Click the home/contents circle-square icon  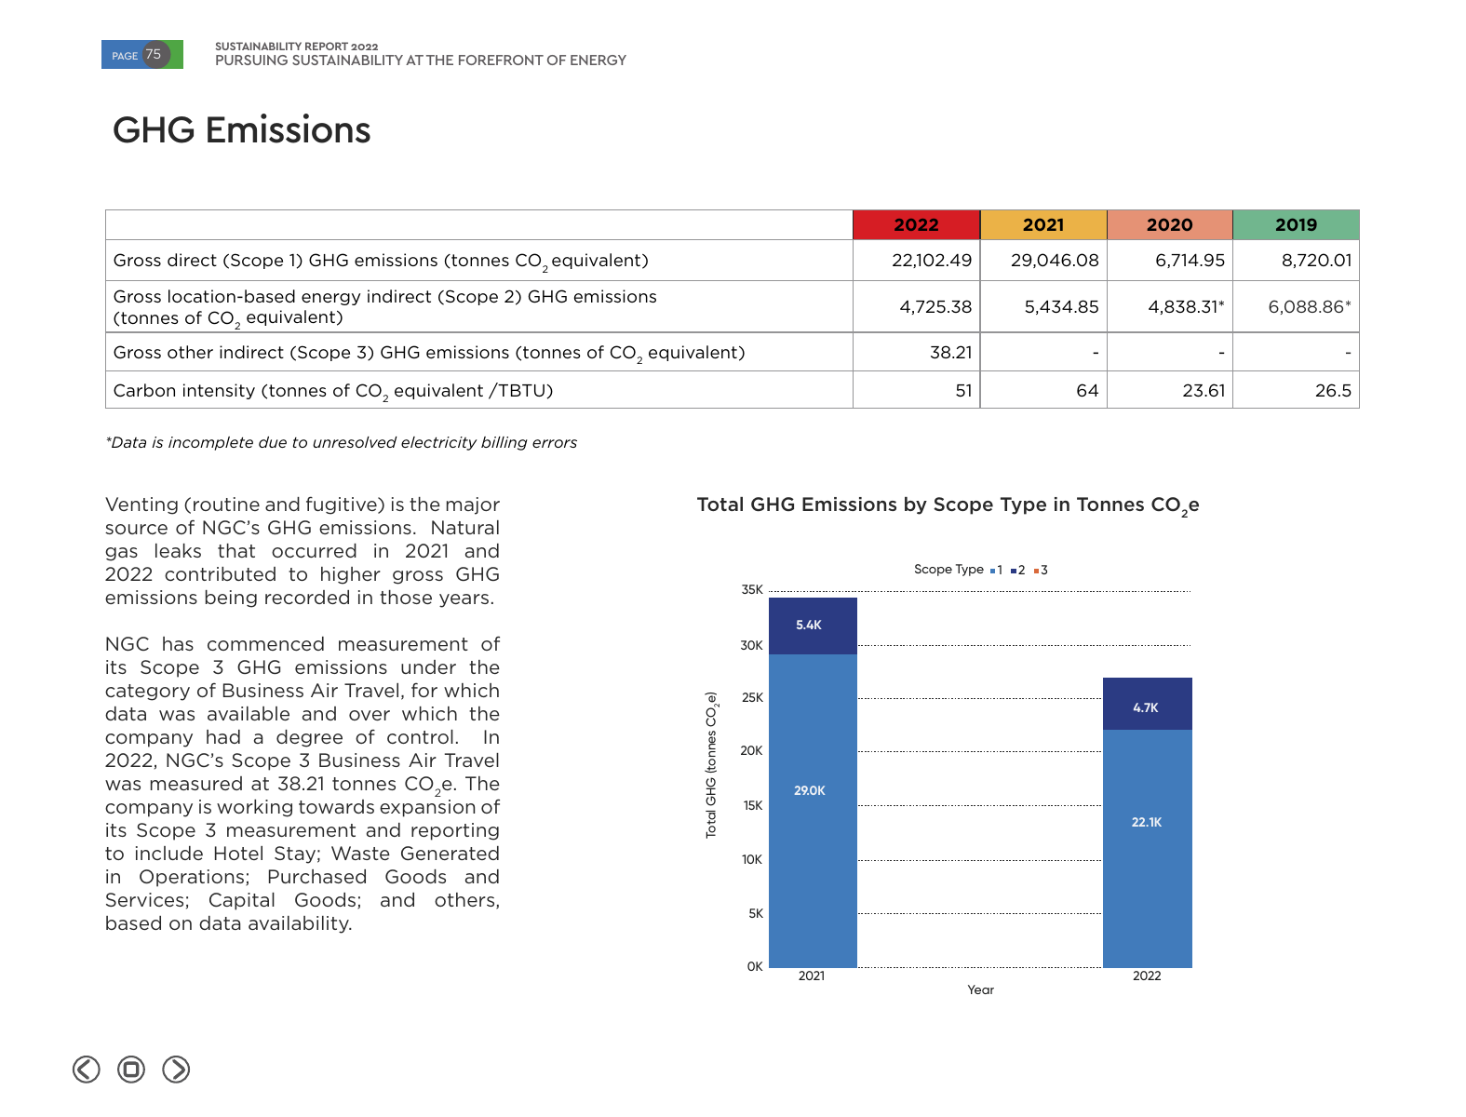pyautogui.click(x=131, y=1070)
